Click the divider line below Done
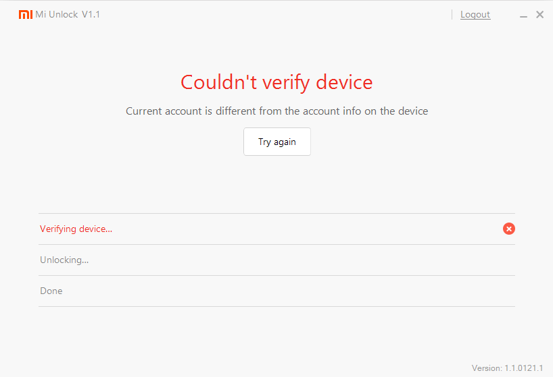Image resolution: width=553 pixels, height=377 pixels. (276, 306)
